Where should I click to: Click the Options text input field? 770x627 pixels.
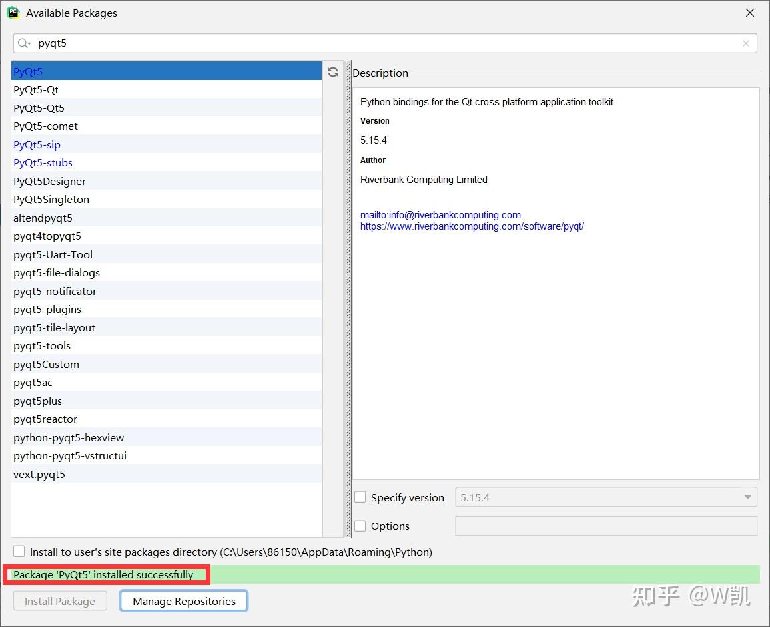(606, 526)
